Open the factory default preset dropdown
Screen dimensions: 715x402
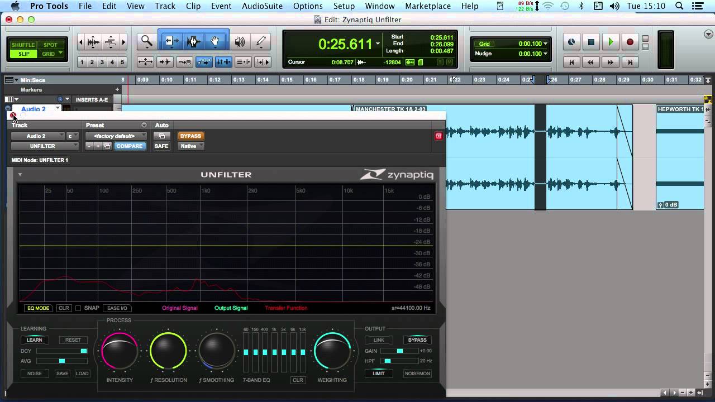[116, 136]
